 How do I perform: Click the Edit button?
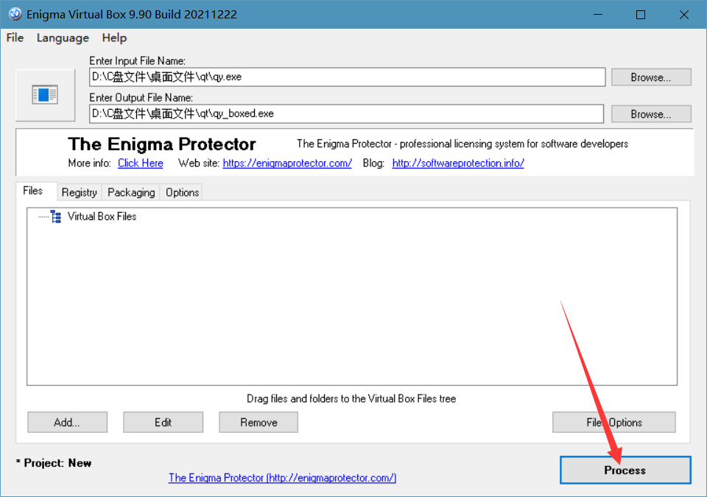163,422
